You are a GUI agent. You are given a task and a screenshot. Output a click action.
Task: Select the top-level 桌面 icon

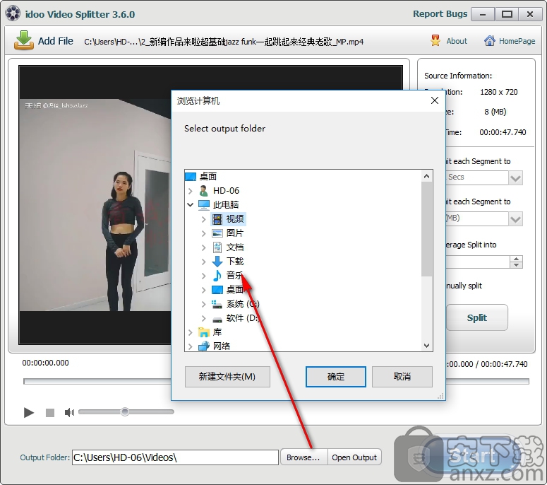click(191, 177)
